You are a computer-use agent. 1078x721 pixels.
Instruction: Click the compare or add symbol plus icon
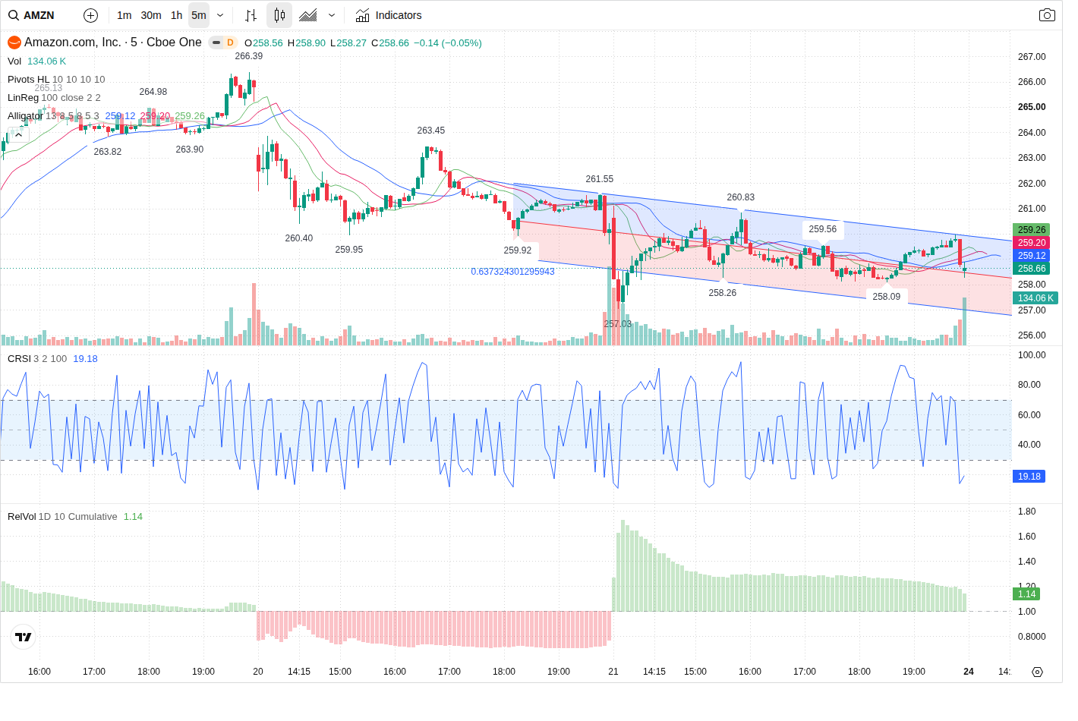[90, 15]
